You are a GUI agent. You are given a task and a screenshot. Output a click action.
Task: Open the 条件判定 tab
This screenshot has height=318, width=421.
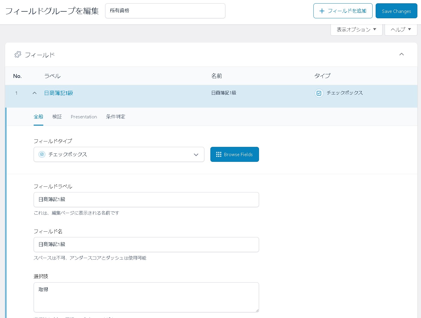(x=116, y=117)
